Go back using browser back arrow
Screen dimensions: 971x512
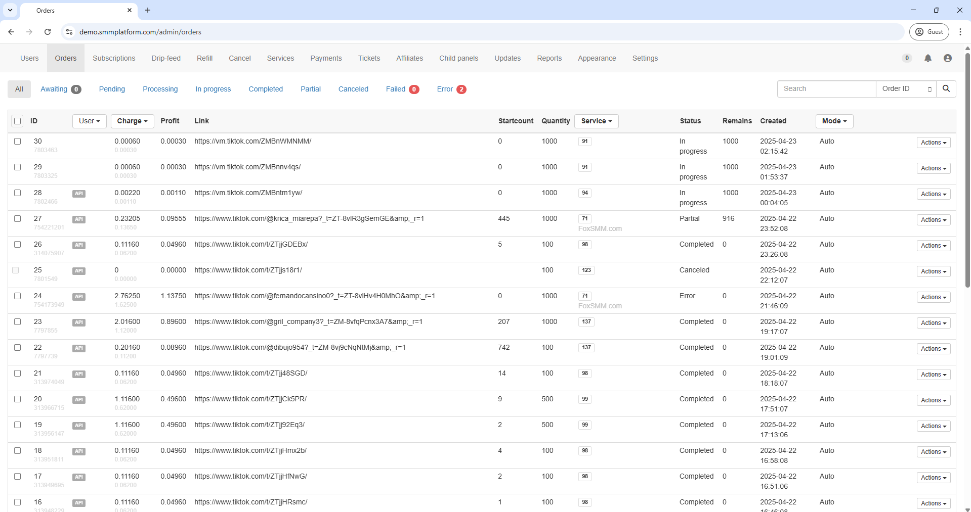pos(11,32)
